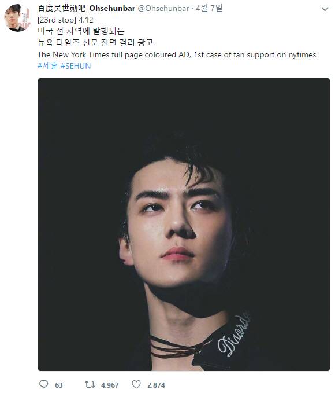Open the 百度吴世勋吧_Ohsehunbar display name
This screenshot has height=393, width=335.
[86, 8]
